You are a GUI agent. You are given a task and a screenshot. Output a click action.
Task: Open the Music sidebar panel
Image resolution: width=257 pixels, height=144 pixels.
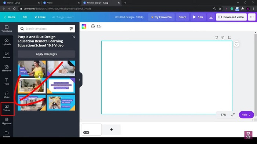coord(7,95)
